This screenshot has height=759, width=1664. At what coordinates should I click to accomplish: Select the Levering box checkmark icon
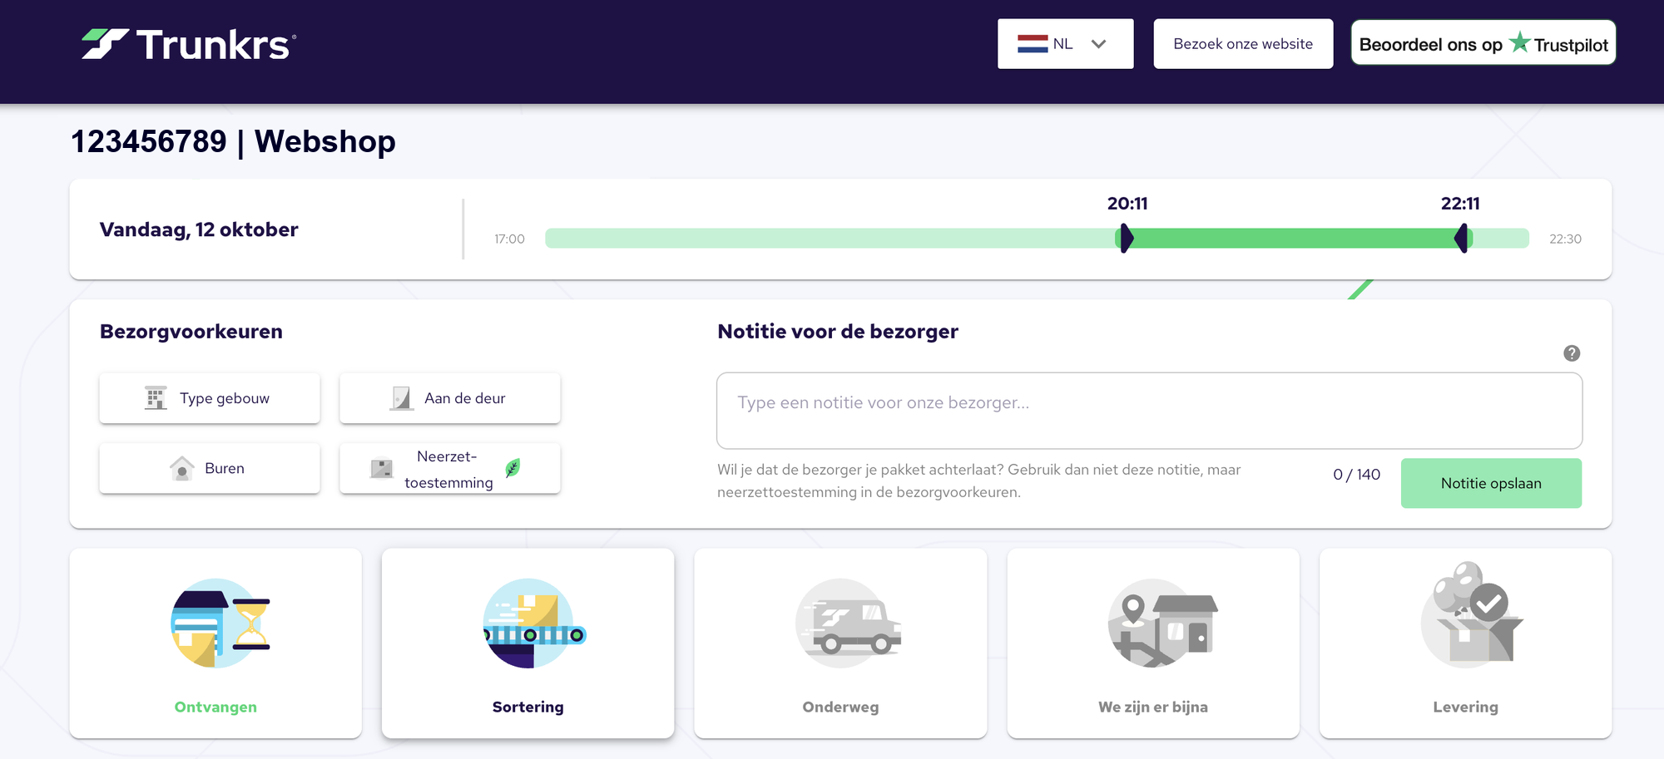point(1471,615)
